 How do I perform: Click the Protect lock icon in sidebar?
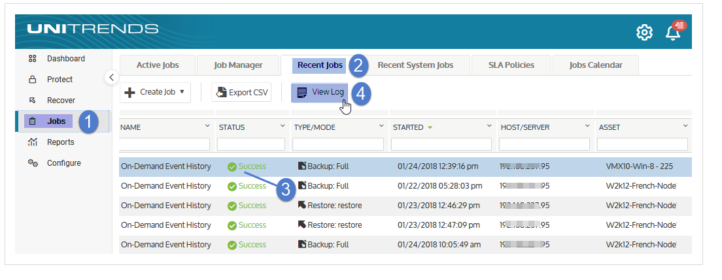click(32, 80)
